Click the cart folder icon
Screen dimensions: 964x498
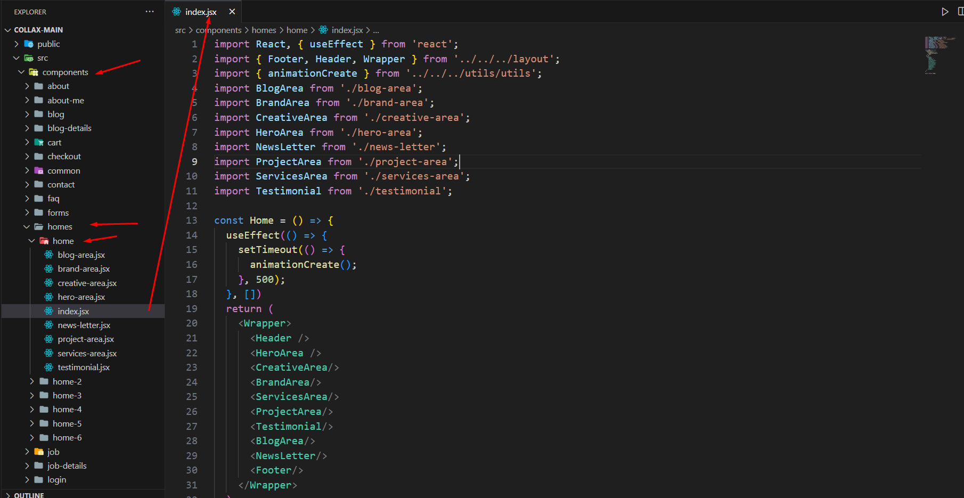click(39, 143)
